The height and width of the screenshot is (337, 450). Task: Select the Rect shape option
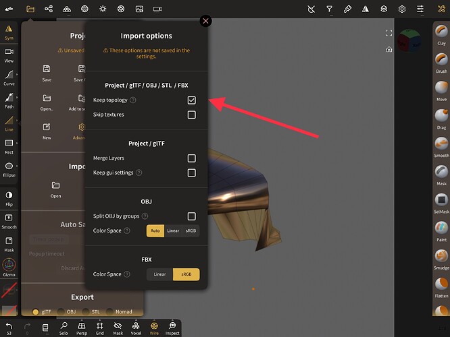[9, 147]
